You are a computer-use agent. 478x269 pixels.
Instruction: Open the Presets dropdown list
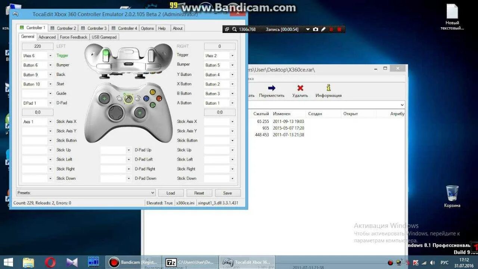click(152, 192)
